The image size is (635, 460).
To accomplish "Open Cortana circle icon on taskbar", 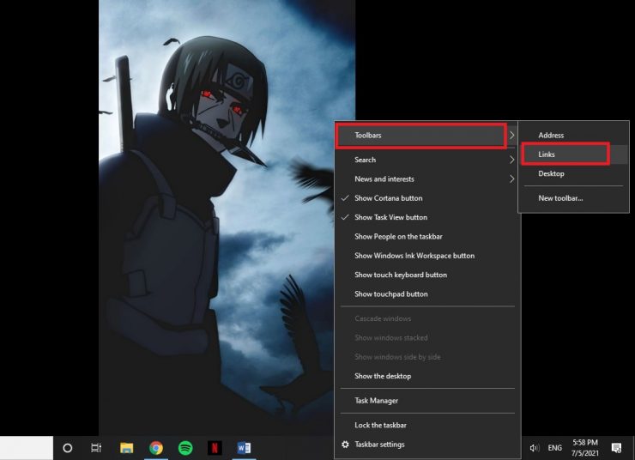I will [x=68, y=448].
